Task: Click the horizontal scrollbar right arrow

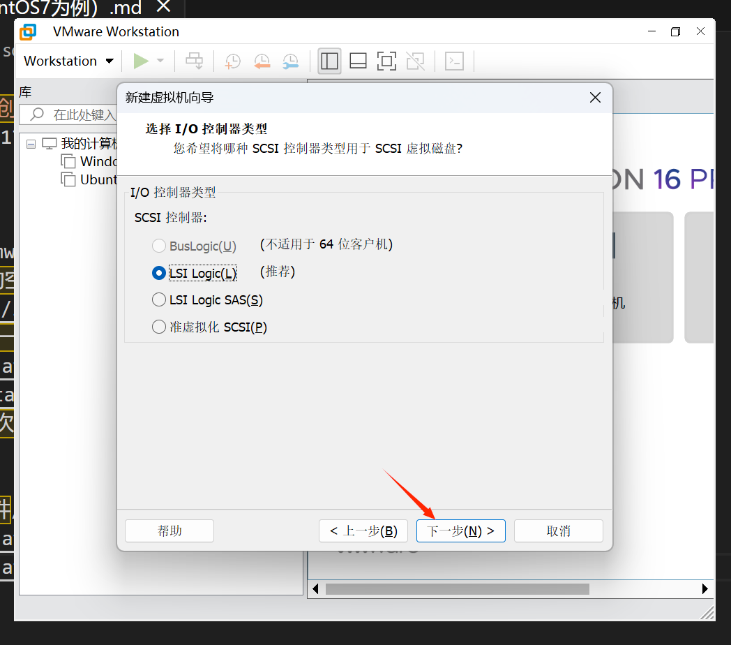Action: point(705,589)
